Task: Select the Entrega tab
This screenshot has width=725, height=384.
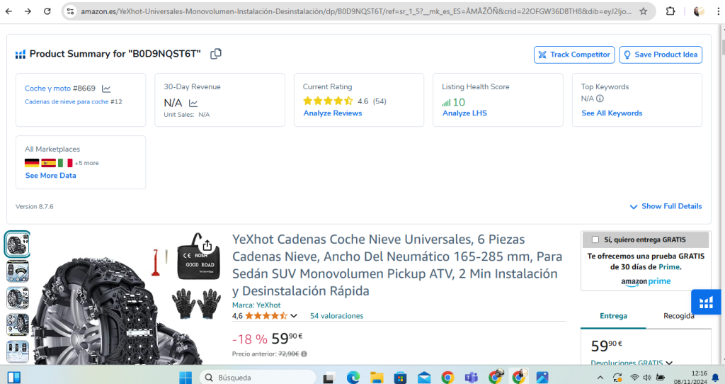Action: tap(613, 316)
